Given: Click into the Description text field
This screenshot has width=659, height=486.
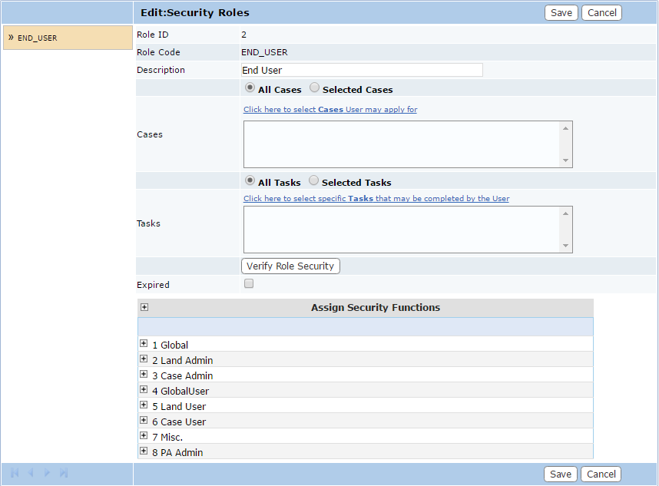Looking at the screenshot, I should [362, 70].
